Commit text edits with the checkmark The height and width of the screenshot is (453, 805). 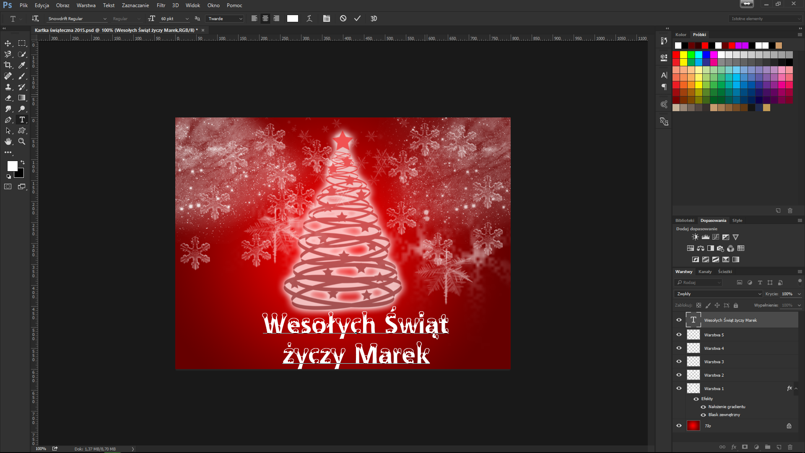tap(357, 18)
